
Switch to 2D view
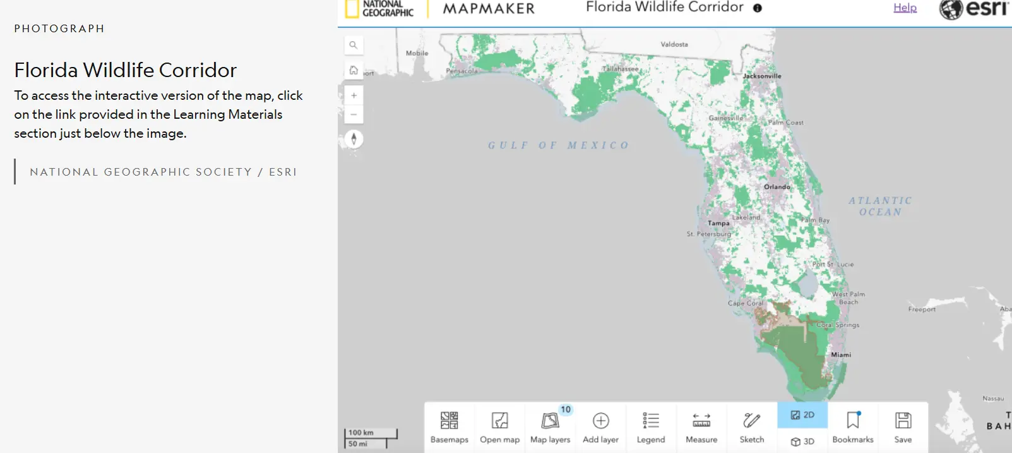(x=802, y=415)
